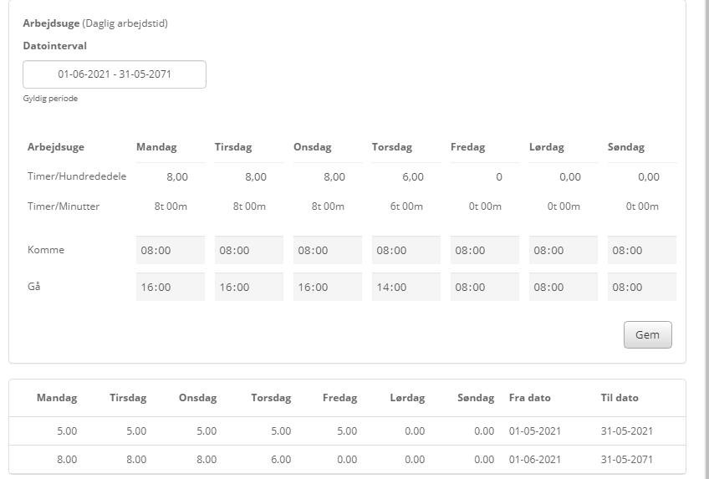Viewport: 709px width, 479px height.
Task: Click Tirsdag Timer/Hundrededele hours field
Action: 249,177
